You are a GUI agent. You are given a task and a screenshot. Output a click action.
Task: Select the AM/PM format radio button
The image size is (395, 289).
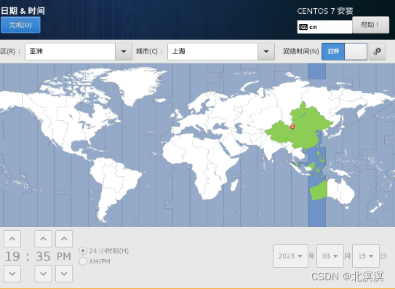pyautogui.click(x=83, y=261)
